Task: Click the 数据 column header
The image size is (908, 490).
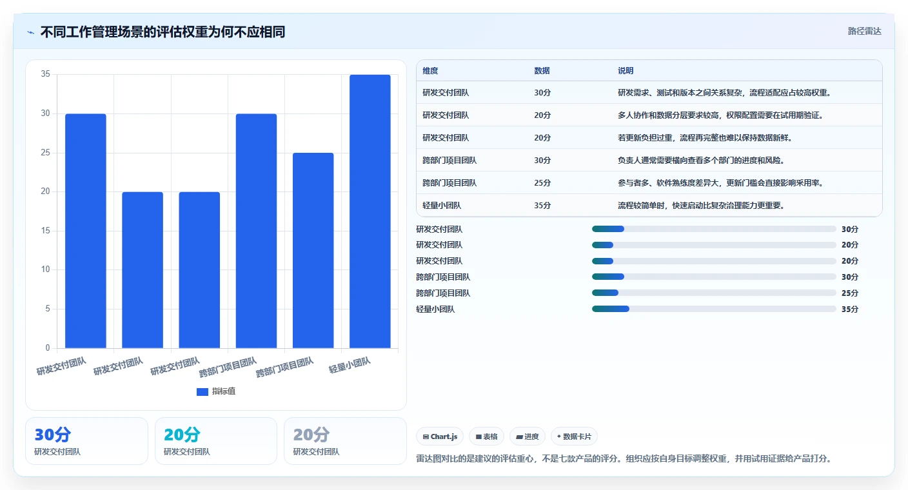Action: point(542,71)
